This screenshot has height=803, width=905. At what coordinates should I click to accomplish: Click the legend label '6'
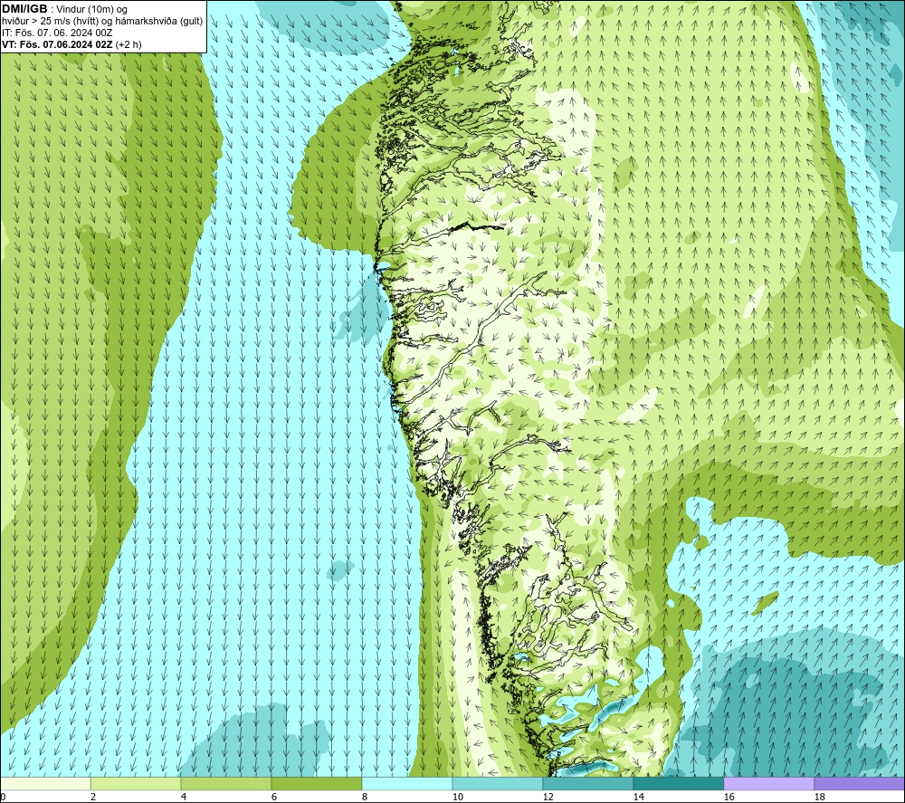(274, 797)
